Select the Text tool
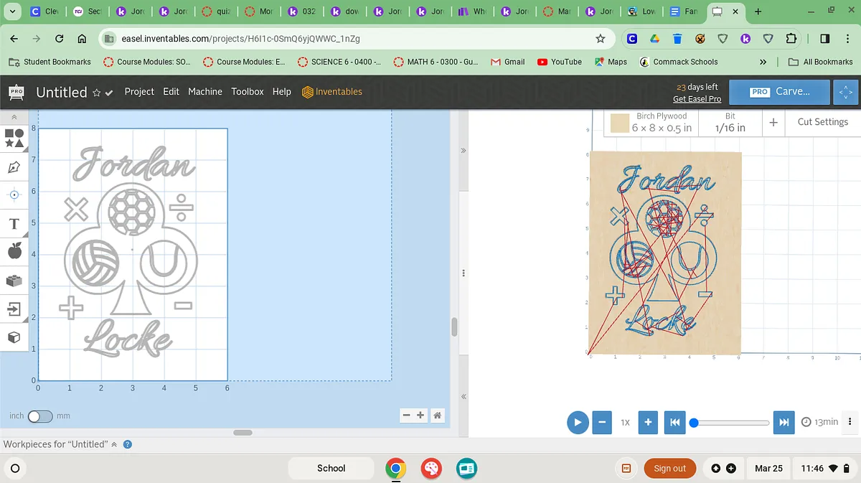 click(x=14, y=224)
